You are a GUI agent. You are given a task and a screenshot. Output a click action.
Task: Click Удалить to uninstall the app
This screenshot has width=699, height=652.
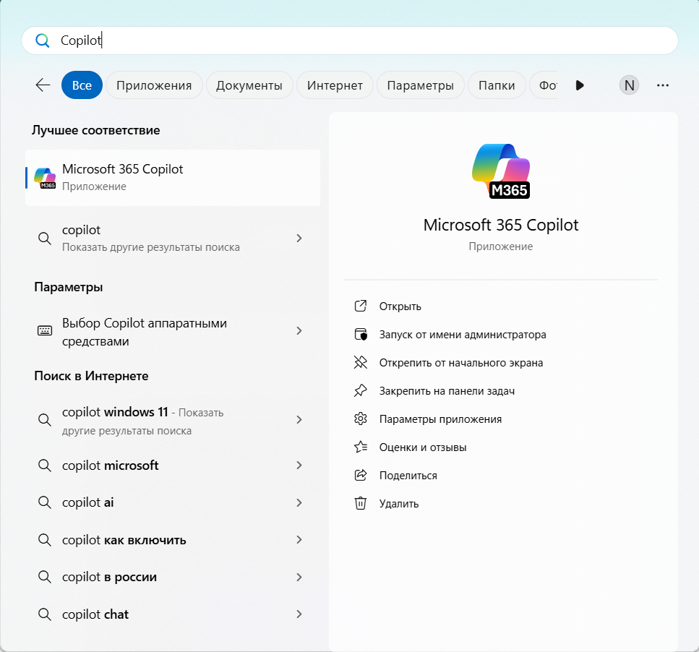(398, 504)
